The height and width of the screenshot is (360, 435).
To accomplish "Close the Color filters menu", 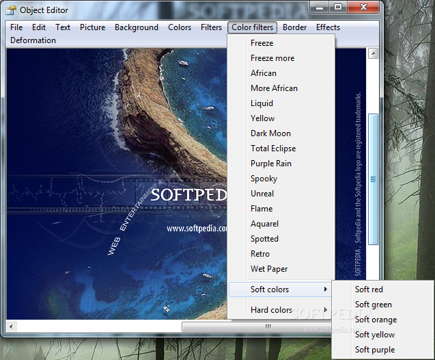I will point(252,27).
